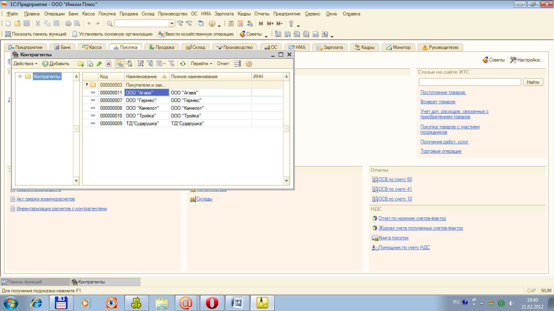This screenshot has width=554, height=311.
Task: Open the Советы toolbar dropdown arrow
Action: (x=266, y=36)
